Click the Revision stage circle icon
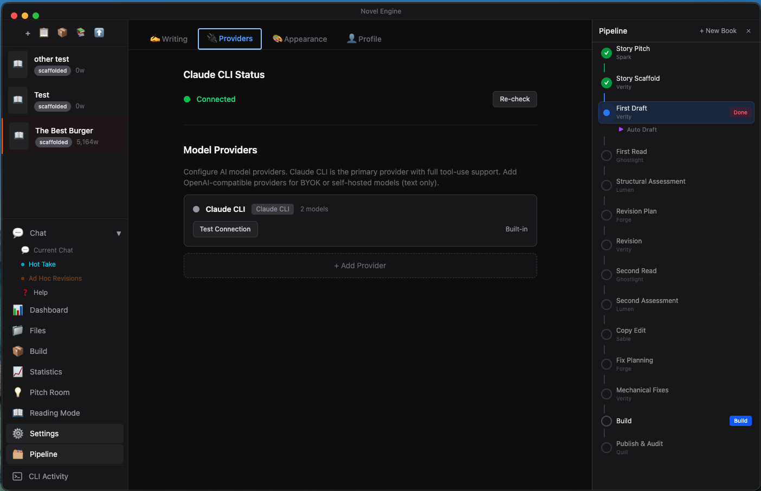 pos(607,245)
